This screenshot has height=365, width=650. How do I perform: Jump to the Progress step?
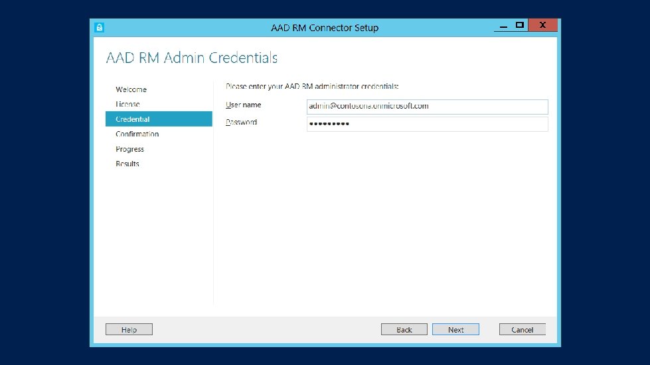point(129,149)
